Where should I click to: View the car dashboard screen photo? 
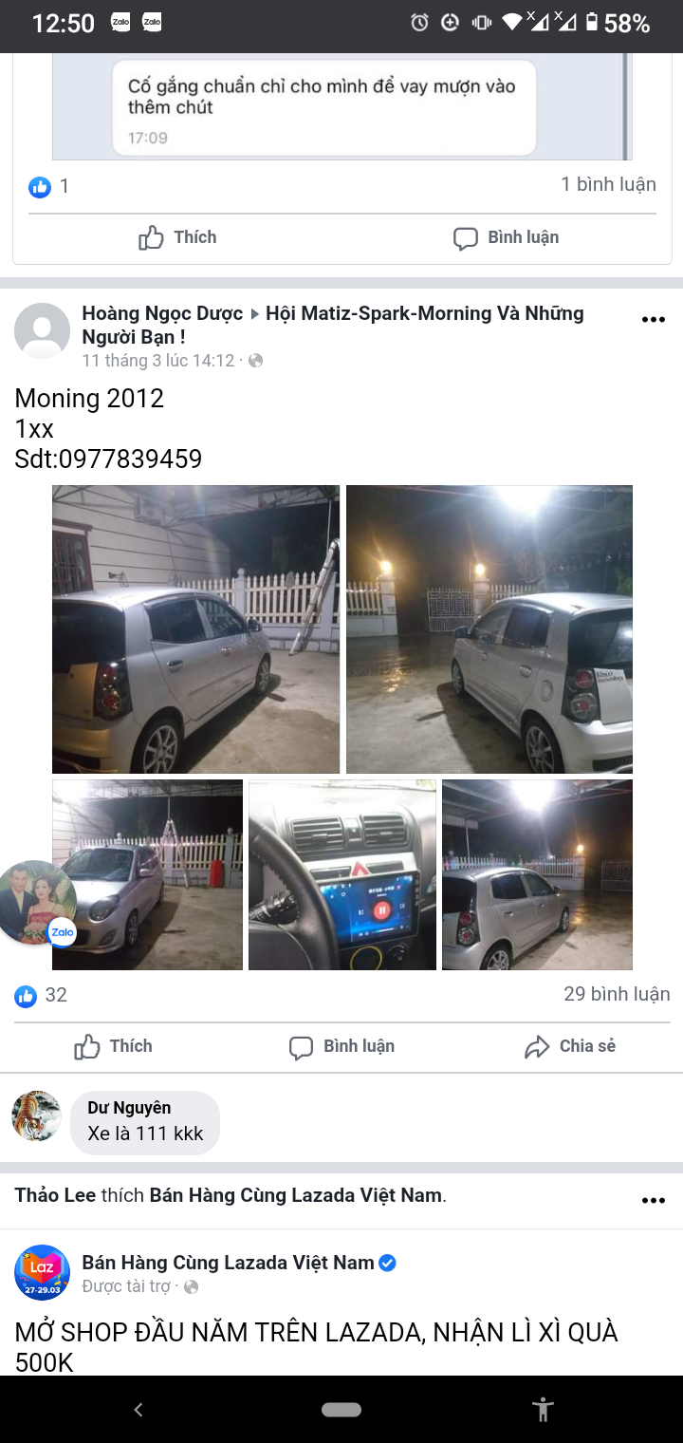[342, 875]
